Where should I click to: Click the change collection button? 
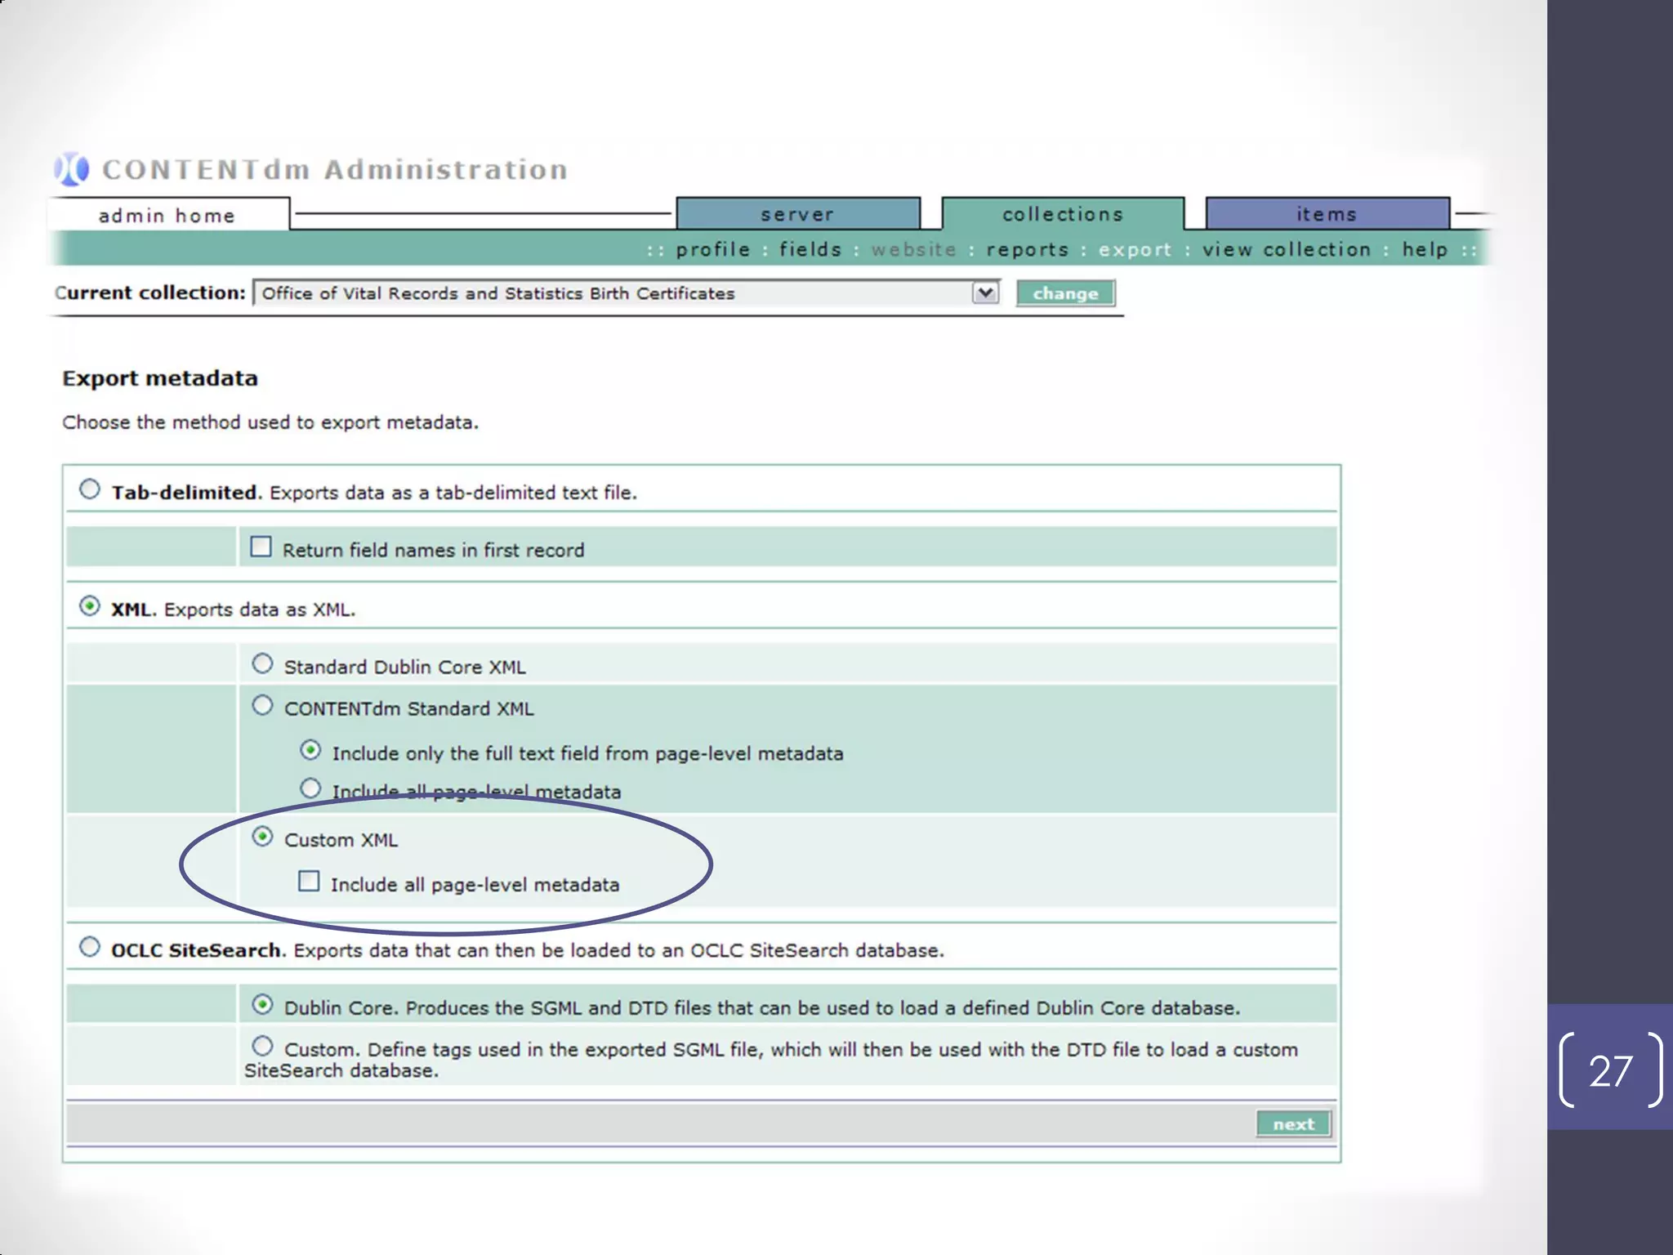click(1064, 293)
